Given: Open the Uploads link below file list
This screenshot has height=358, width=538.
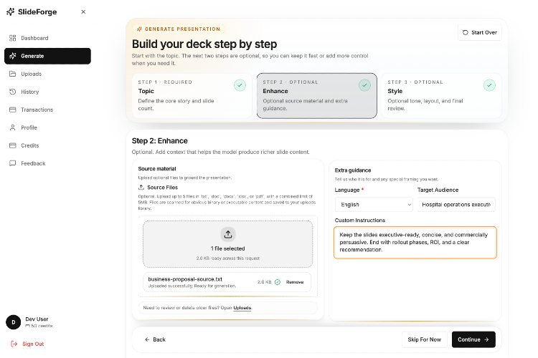Looking at the screenshot, I should coord(242,308).
